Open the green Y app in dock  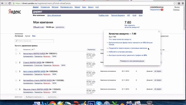tap(114, 103)
